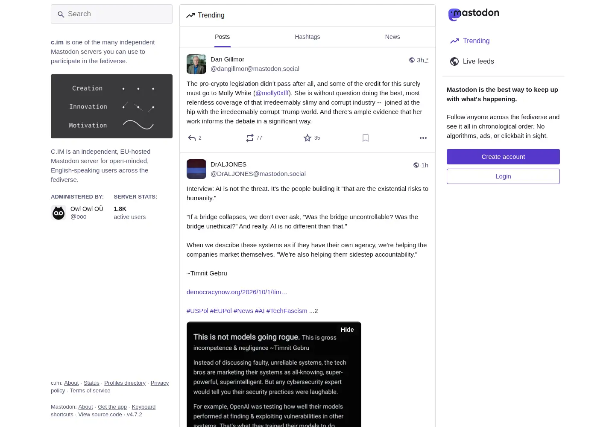615x427 pixels.
Task: Focus the Search input field
Action: point(111,14)
